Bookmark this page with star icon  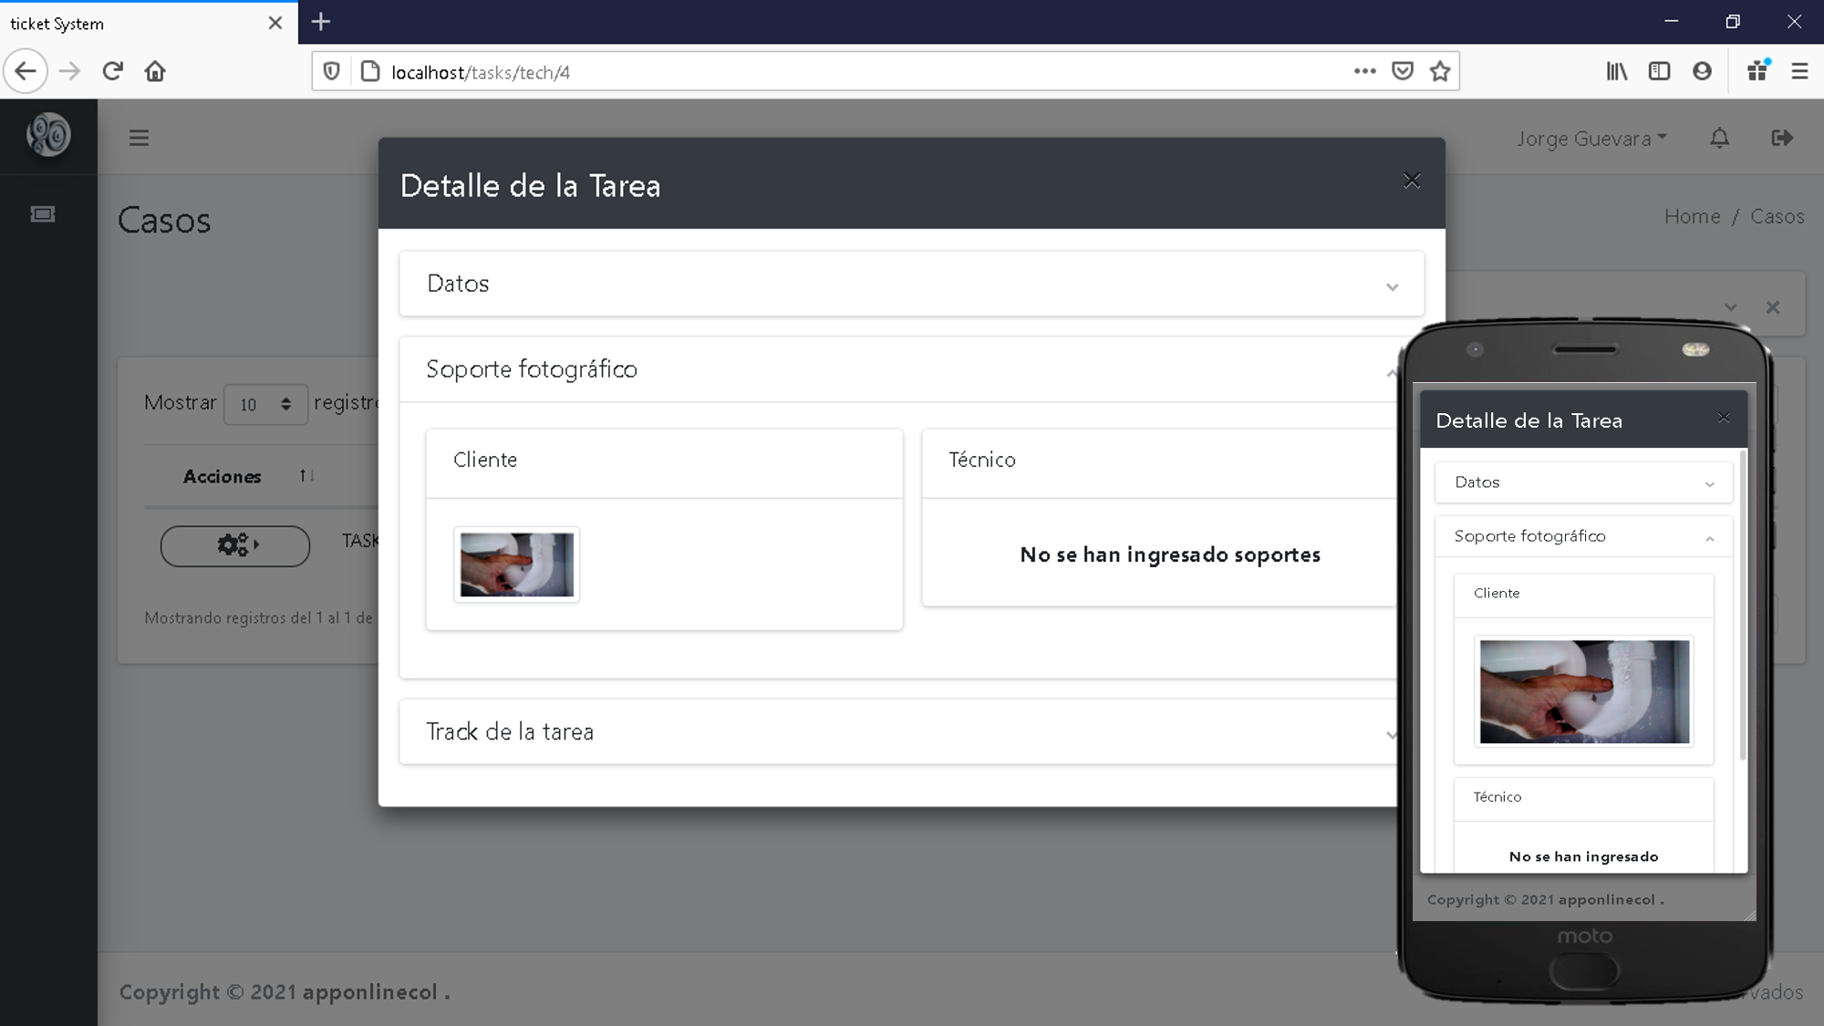click(x=1440, y=71)
